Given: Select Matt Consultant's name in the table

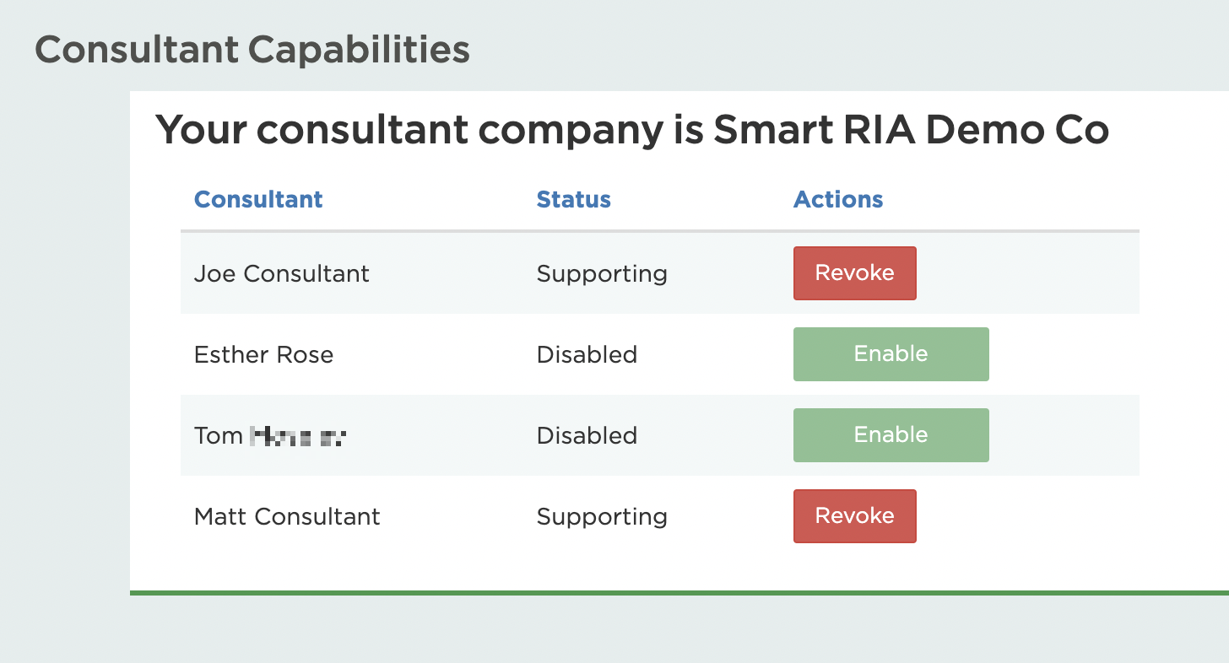Looking at the screenshot, I should click(287, 515).
